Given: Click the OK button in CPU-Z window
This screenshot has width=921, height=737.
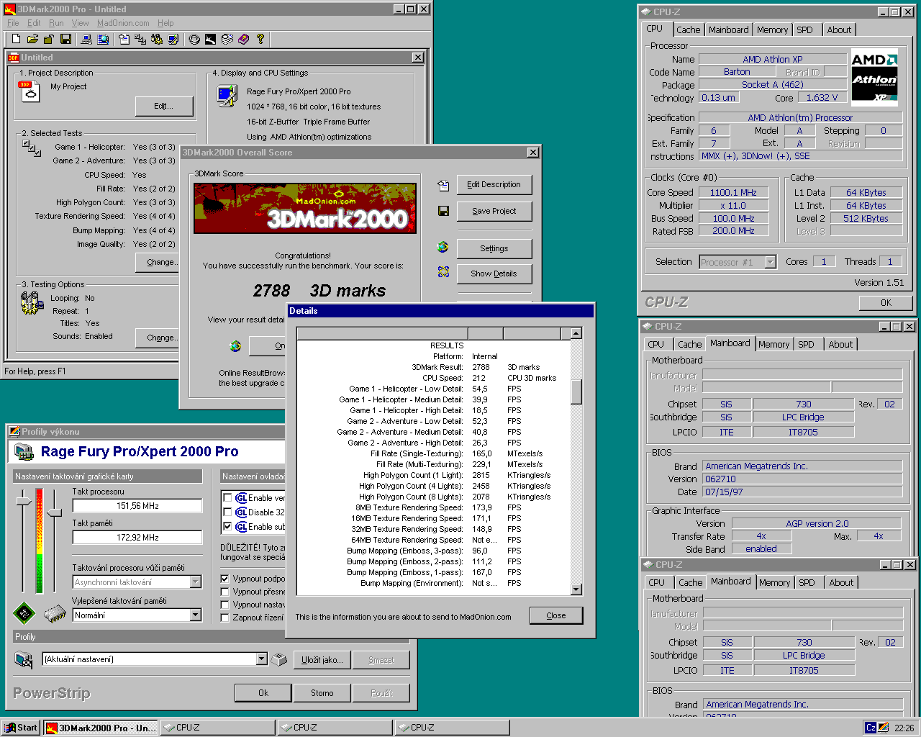Looking at the screenshot, I should (x=886, y=303).
